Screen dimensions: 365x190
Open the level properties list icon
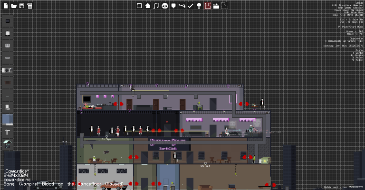tap(29, 6)
